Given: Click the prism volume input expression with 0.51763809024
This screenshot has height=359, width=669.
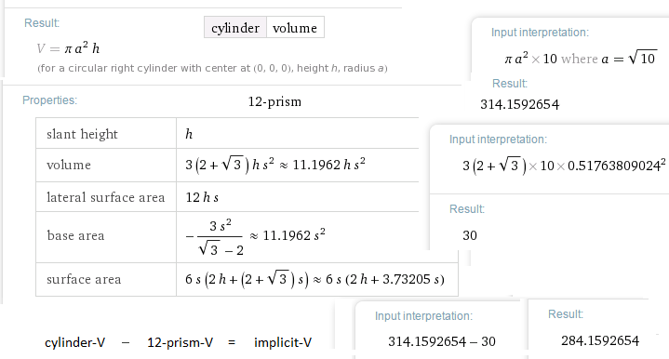Looking at the screenshot, I should tap(564, 166).
